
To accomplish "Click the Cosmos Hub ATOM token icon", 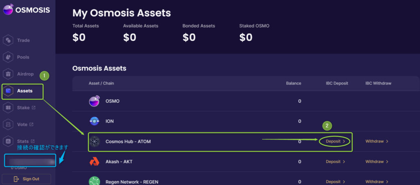I will 94,142.
